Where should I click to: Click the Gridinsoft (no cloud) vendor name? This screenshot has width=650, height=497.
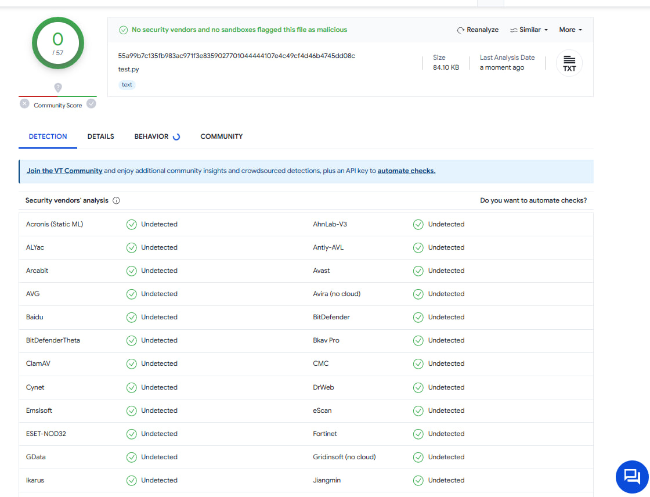pos(344,457)
